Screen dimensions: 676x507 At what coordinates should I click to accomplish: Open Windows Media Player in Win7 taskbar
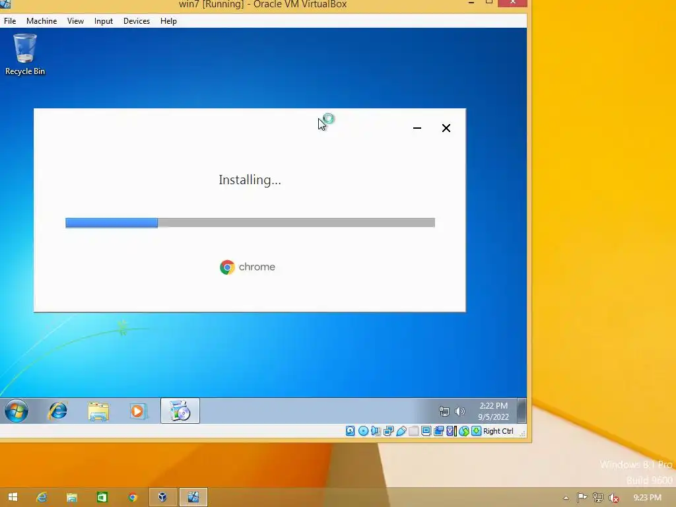138,411
